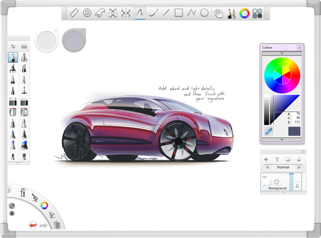The height and width of the screenshot is (238, 321).
Task: Close the Colors panel
Action: tap(299, 48)
